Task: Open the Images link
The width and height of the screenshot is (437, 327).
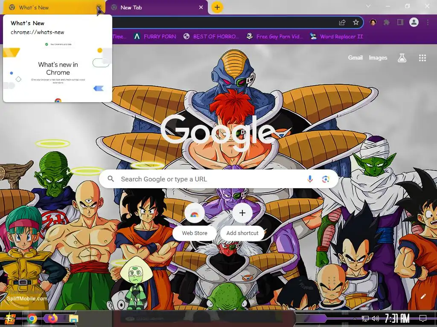Action: 378,57
